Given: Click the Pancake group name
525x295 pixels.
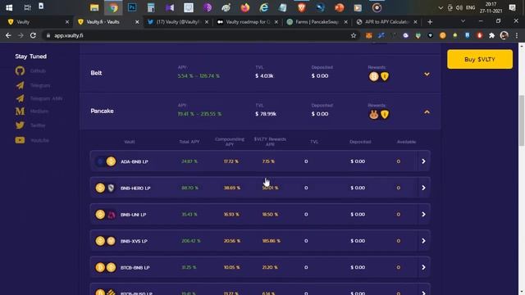Looking at the screenshot, I should [x=102, y=111].
